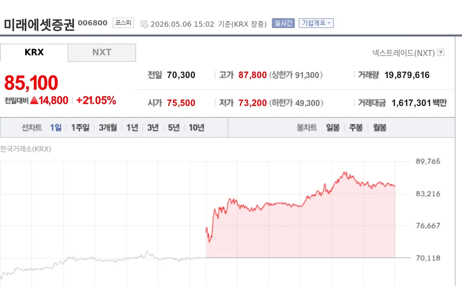Click the calendar icon beside the date

click(x=144, y=24)
